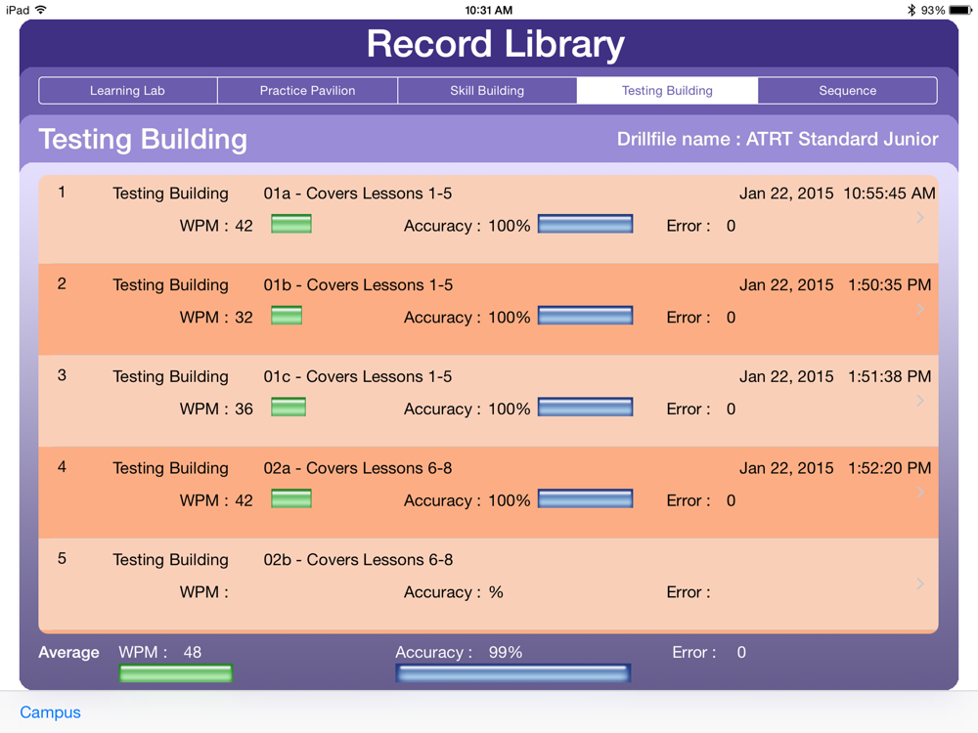Screen dimensions: 978x733
Task: Tap the chevron on record 4
Action: pyautogui.click(x=920, y=492)
